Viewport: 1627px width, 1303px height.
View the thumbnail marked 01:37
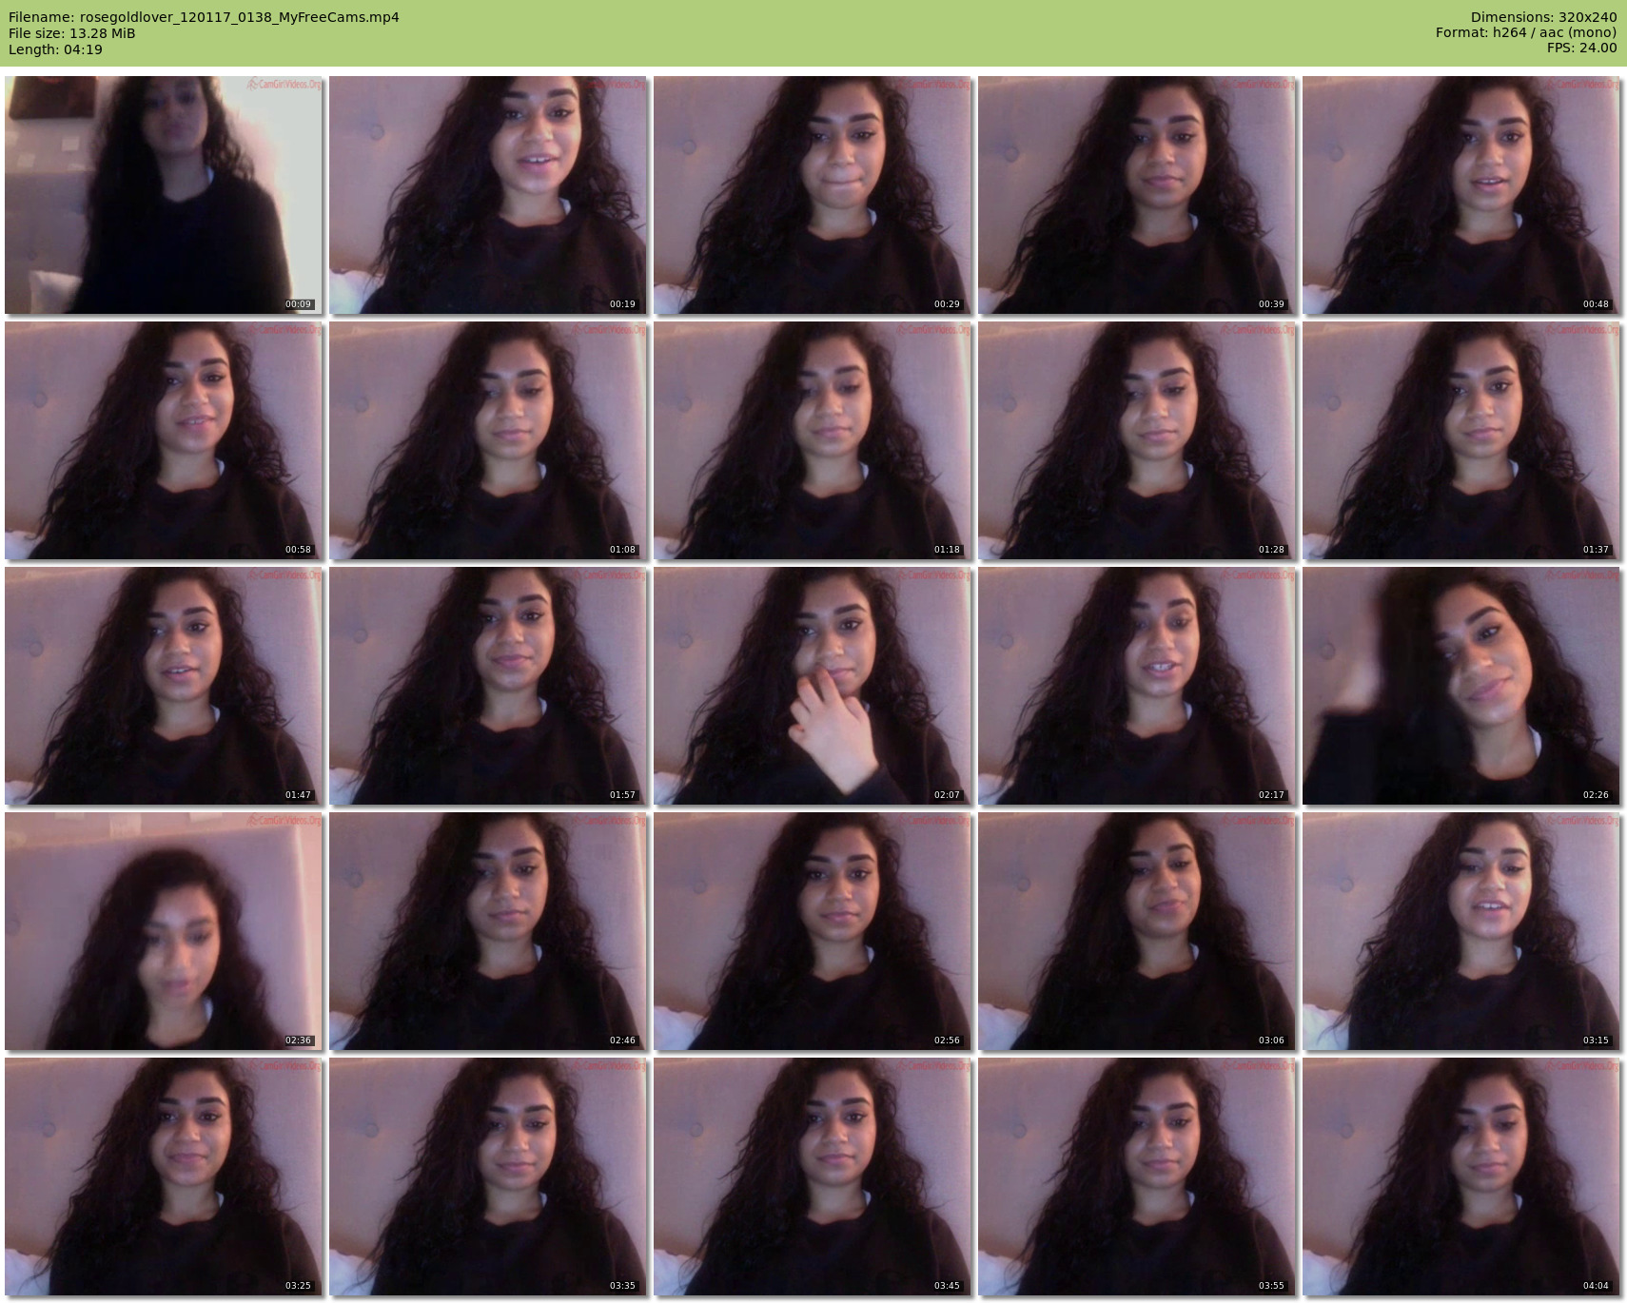pos(1461,440)
